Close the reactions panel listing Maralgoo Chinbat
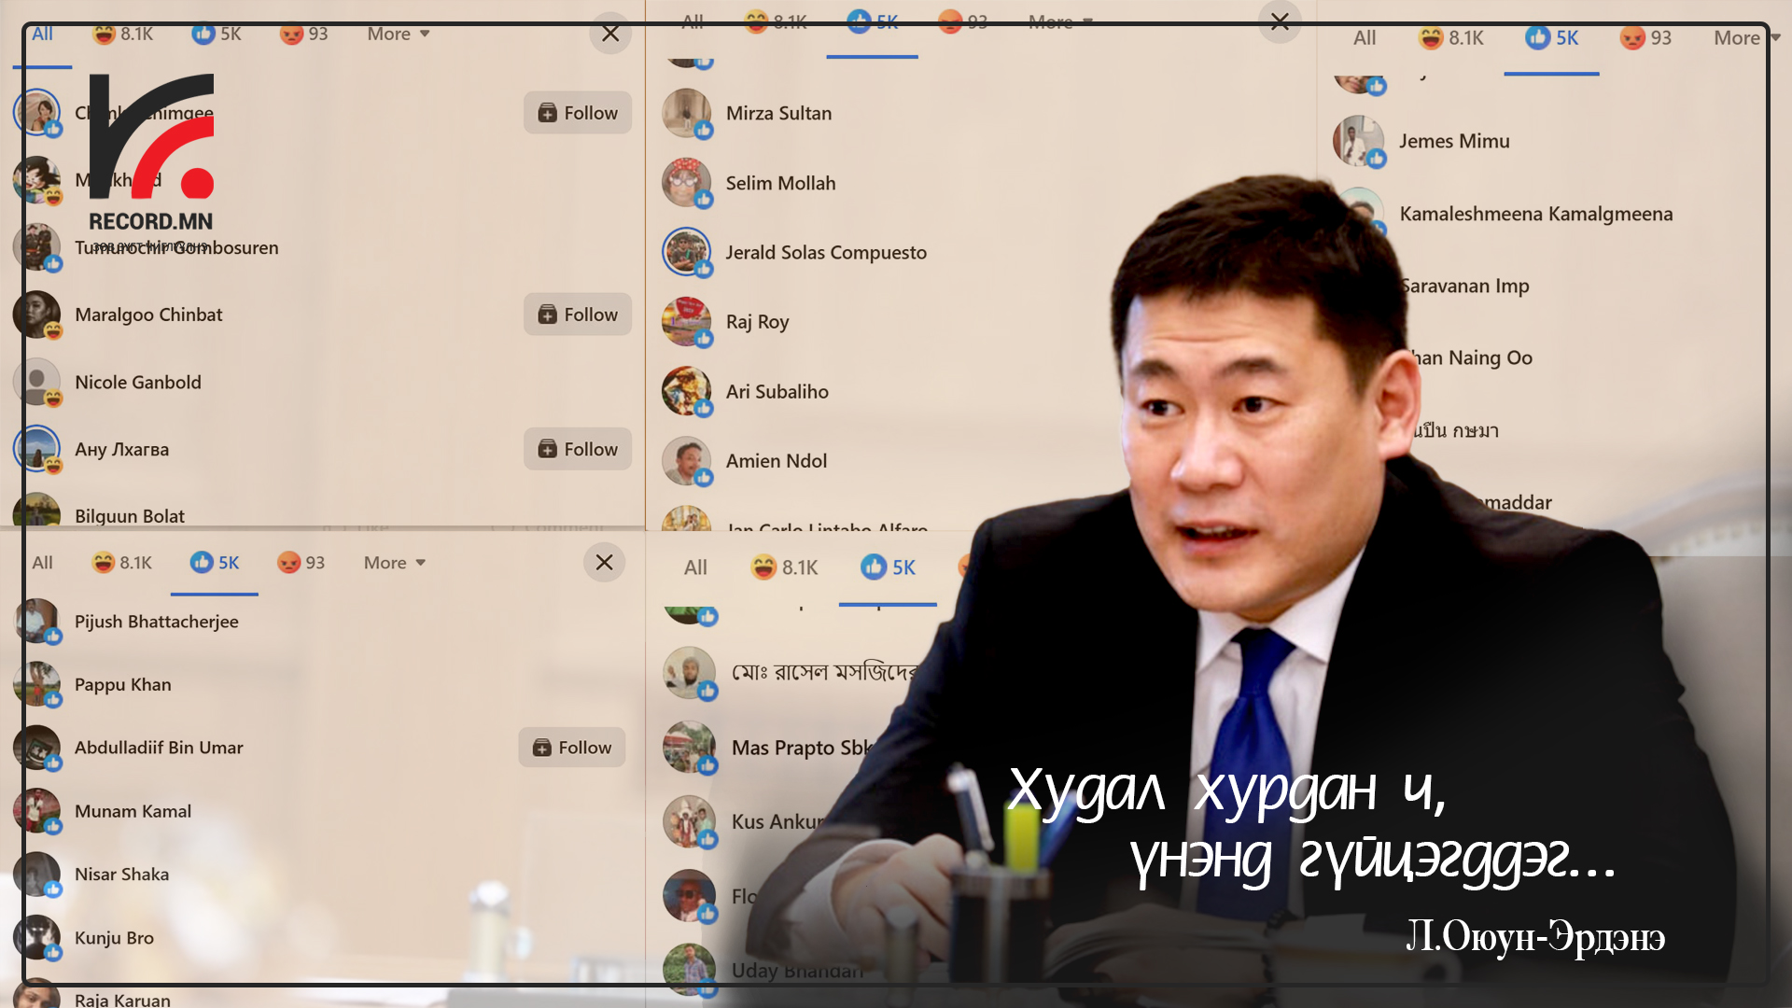This screenshot has height=1008, width=1792. coord(610,34)
